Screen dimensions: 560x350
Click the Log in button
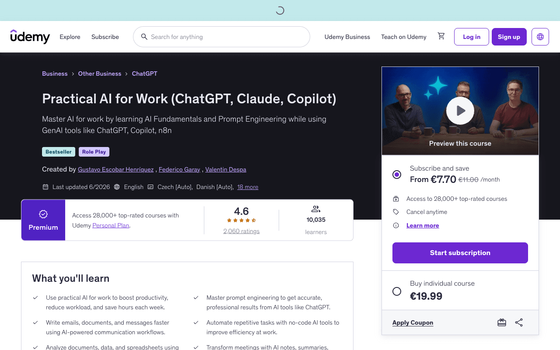(472, 37)
